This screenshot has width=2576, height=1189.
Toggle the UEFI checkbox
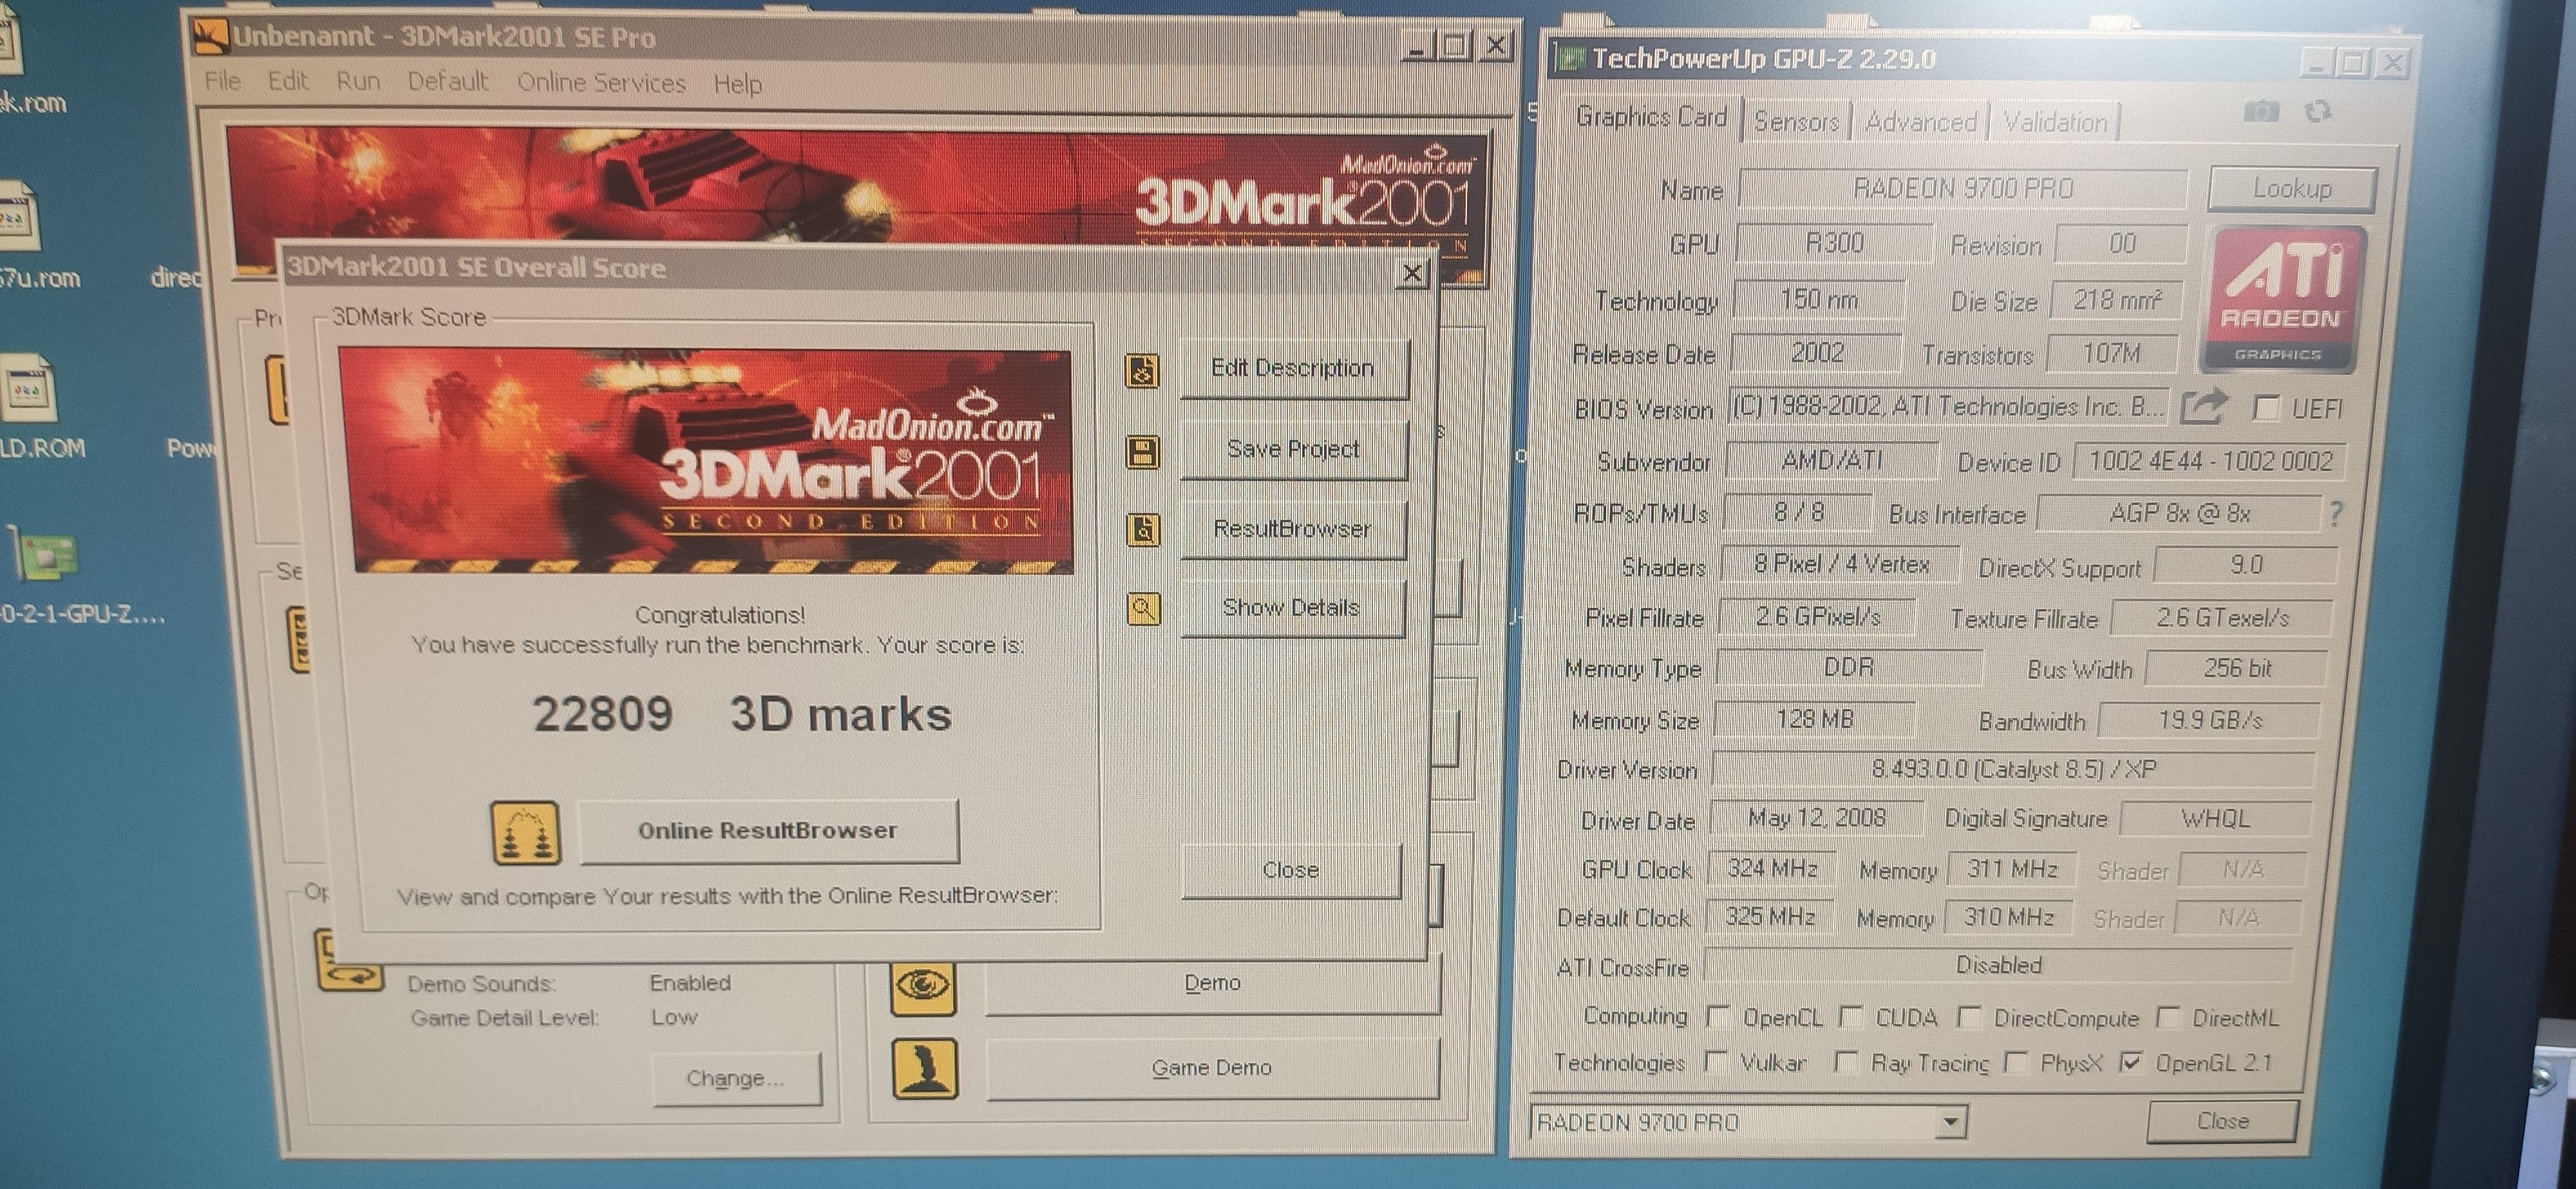(x=2266, y=408)
